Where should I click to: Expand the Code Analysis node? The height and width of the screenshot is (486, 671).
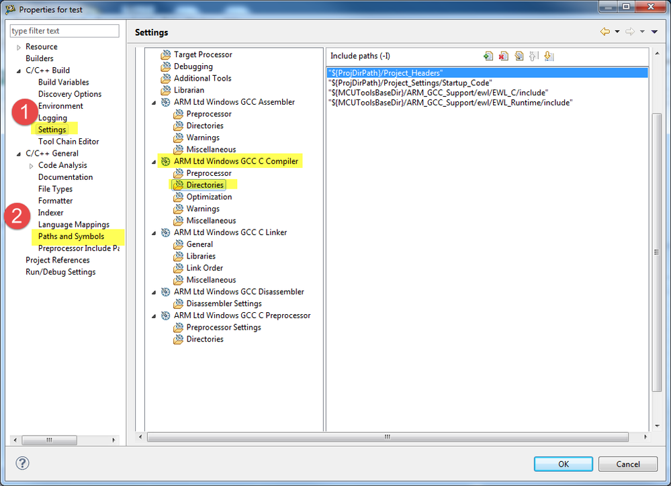[x=31, y=166]
